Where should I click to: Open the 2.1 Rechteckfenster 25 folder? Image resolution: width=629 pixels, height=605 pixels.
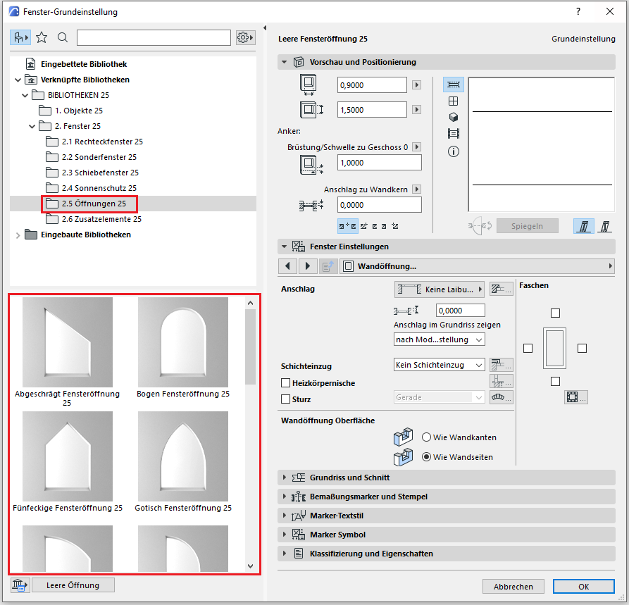click(x=102, y=142)
